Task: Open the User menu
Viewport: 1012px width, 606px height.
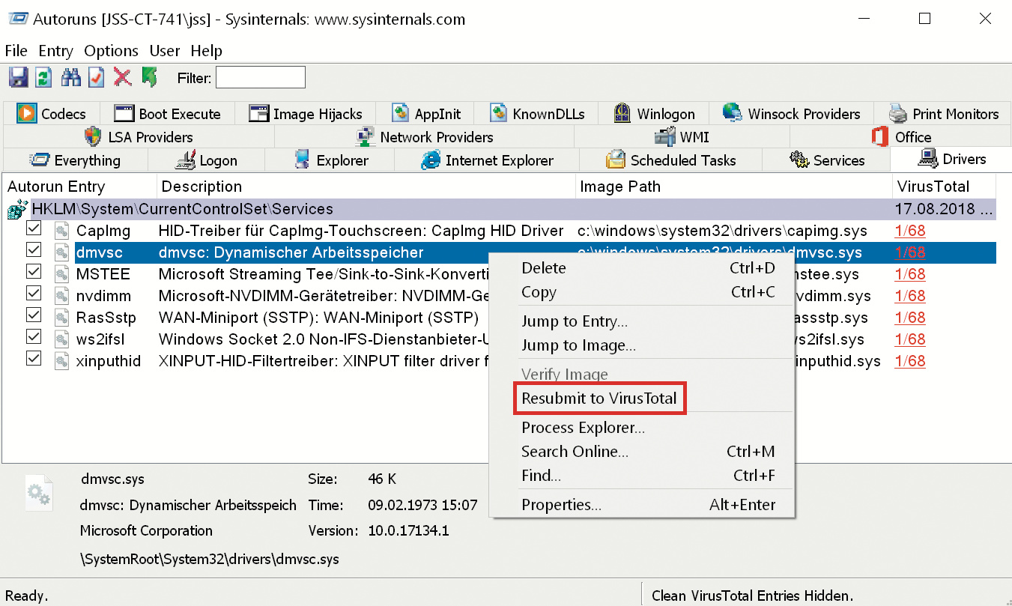Action: pyautogui.click(x=164, y=51)
